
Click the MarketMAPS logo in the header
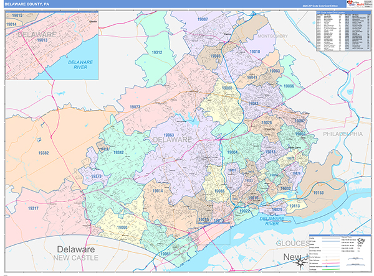pos(356,4)
